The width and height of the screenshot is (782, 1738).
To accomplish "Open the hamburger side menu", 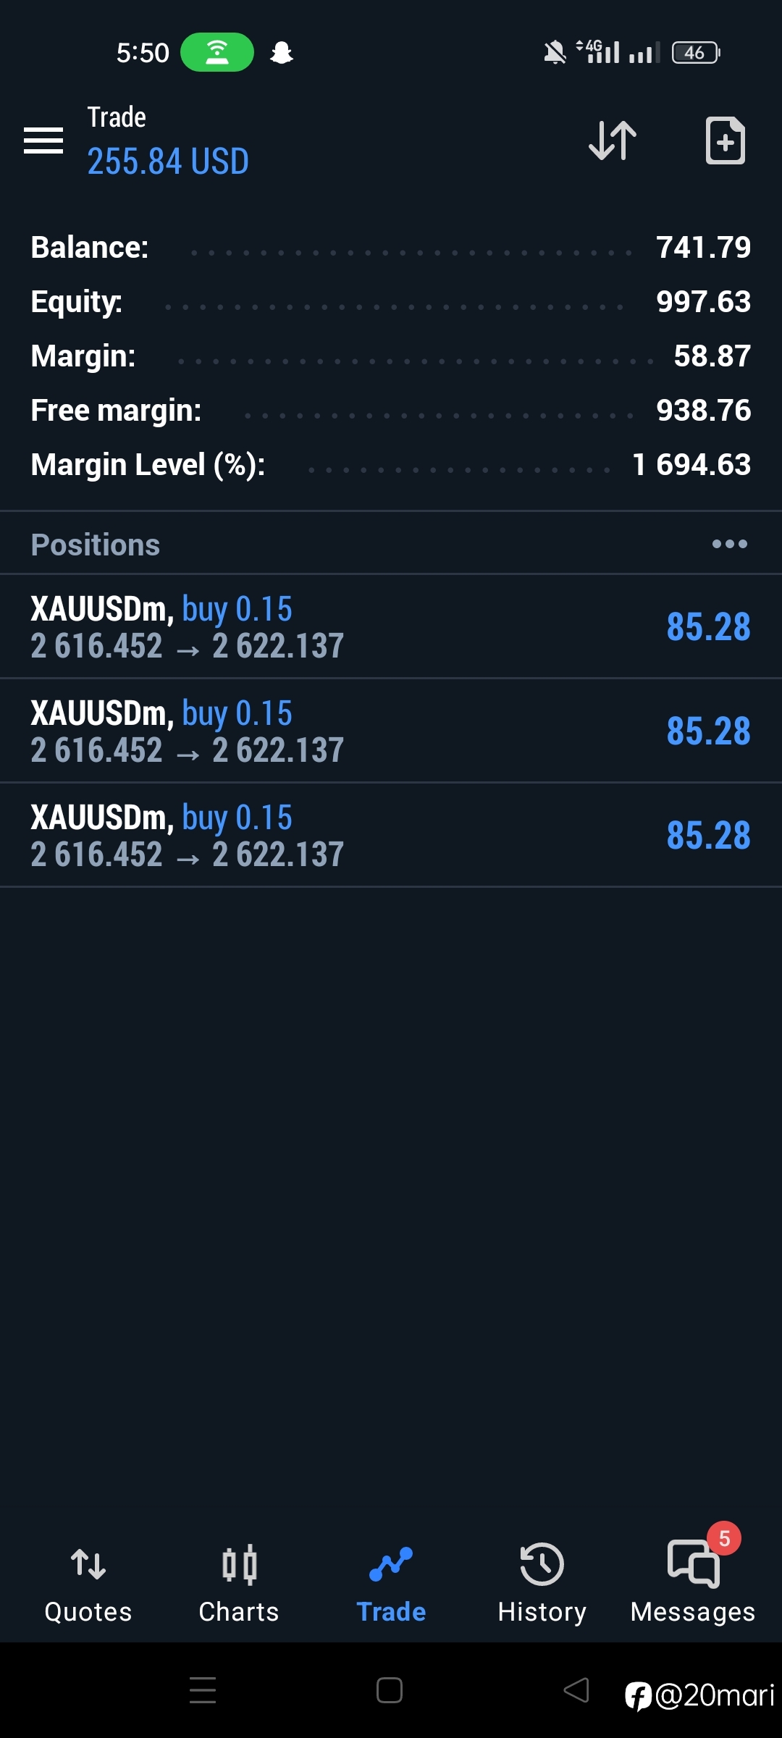I will 43,140.
